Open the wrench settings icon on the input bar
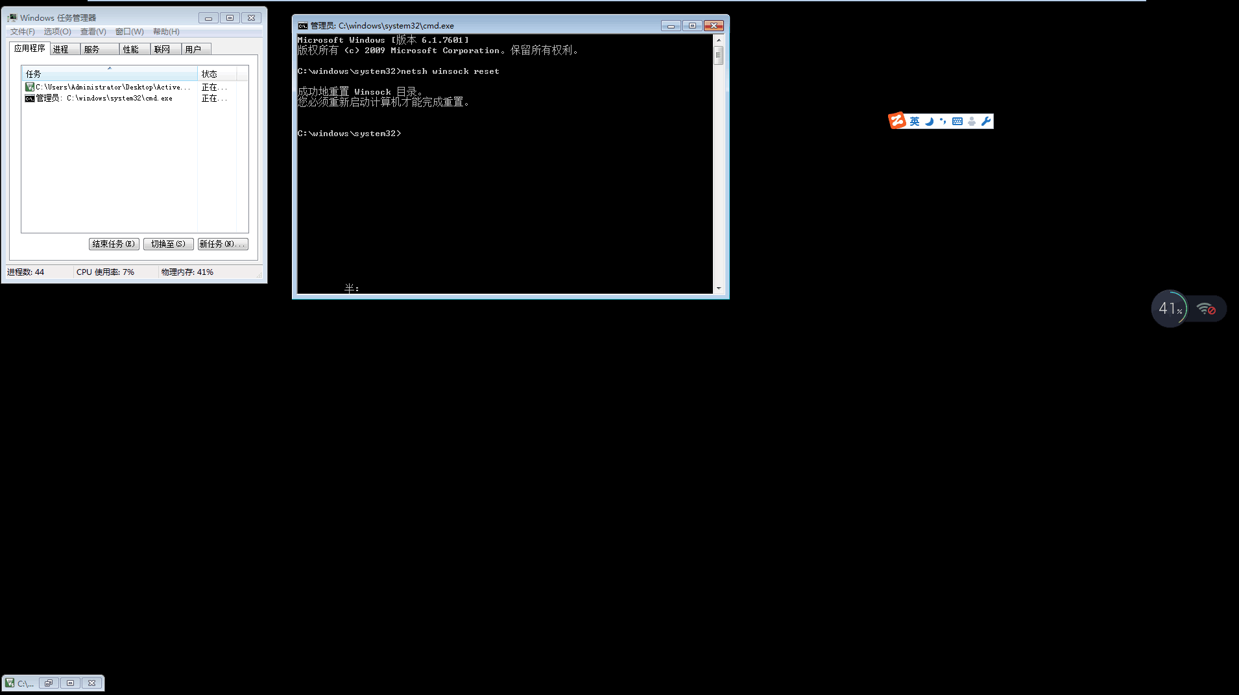This screenshot has height=695, width=1239. (x=986, y=121)
